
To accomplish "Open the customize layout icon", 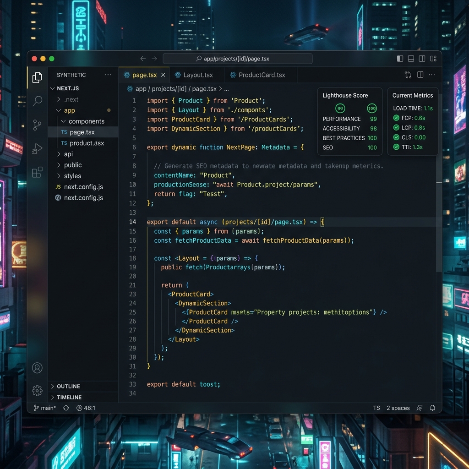I will point(433,59).
